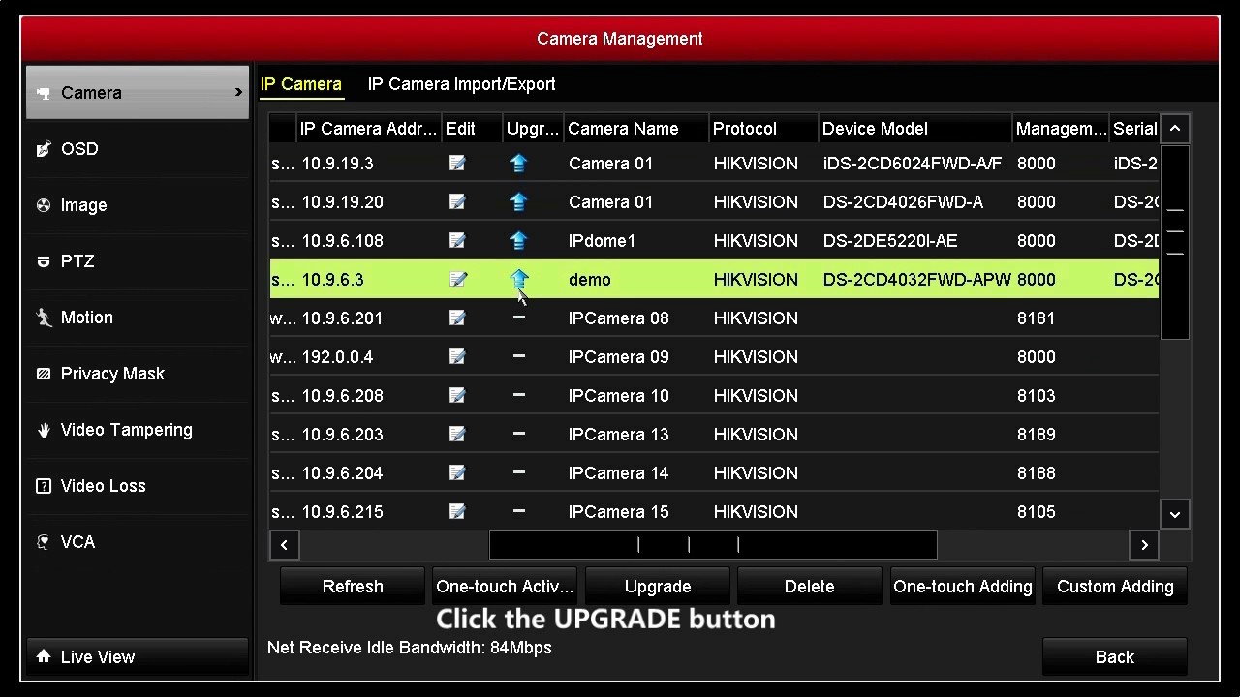Open Custom Adding dialog
The image size is (1240, 697).
point(1115,587)
